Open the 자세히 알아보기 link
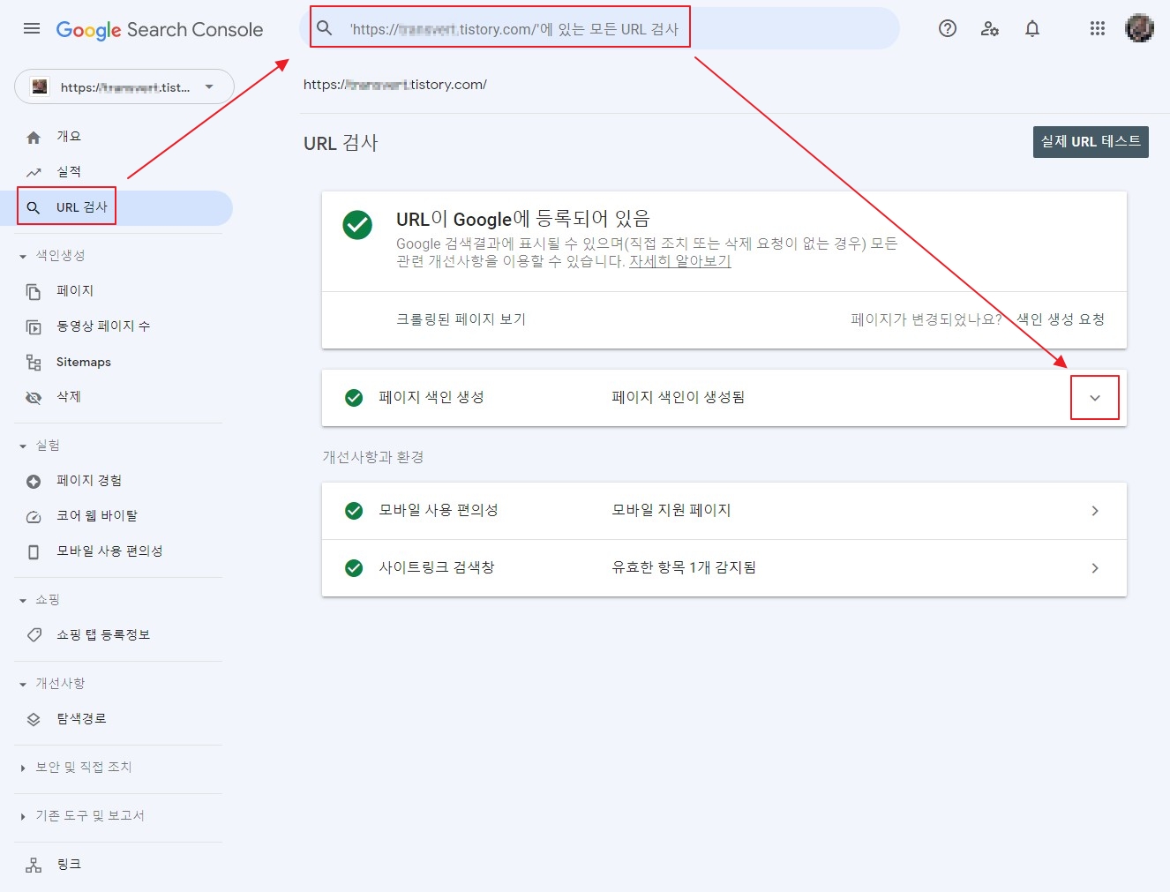Screen dimensions: 1170x892 679,261
